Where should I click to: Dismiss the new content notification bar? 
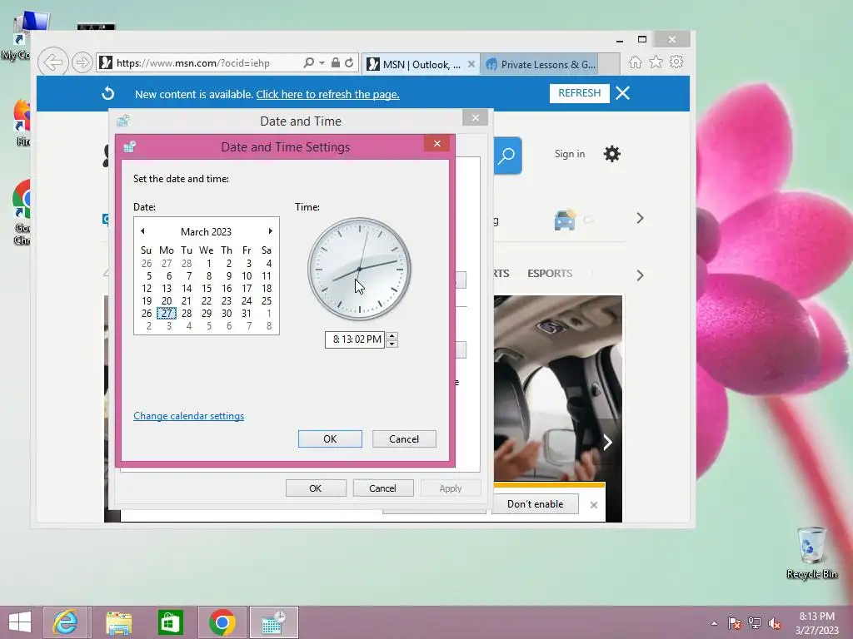[623, 93]
